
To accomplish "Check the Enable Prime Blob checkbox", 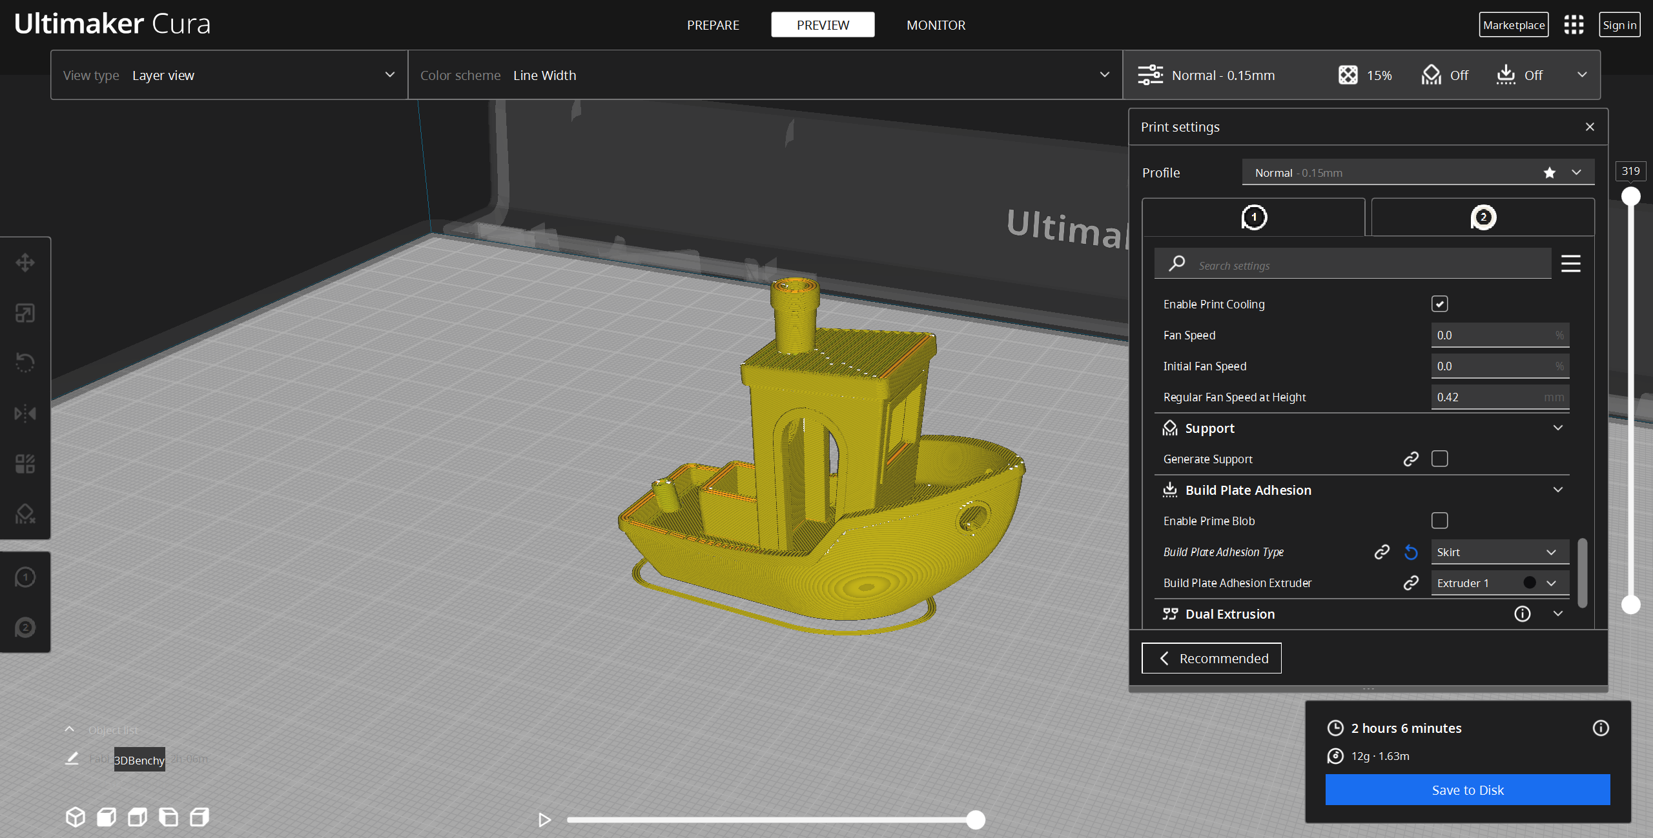I will (x=1439, y=521).
